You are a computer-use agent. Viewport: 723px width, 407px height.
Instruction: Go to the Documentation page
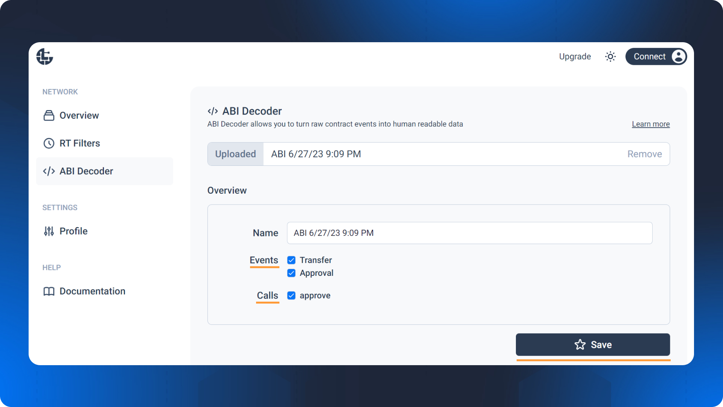pyautogui.click(x=92, y=291)
